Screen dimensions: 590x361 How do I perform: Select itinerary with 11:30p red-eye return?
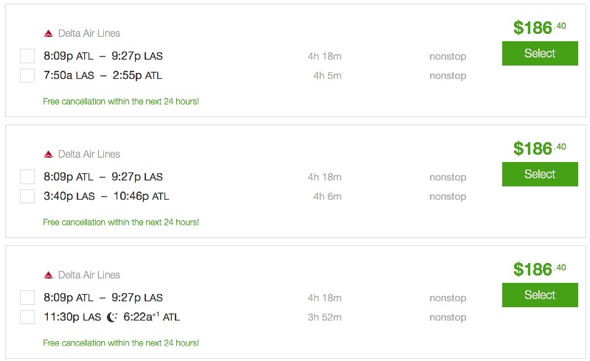(x=539, y=295)
